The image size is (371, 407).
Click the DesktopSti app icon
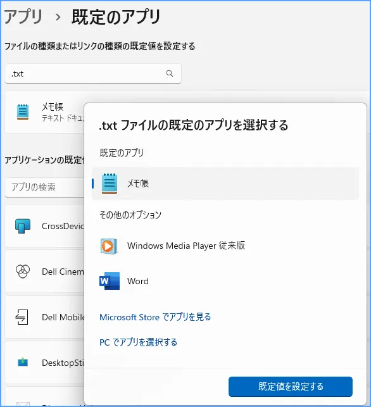pos(23,362)
